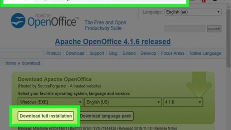This screenshot has width=231, height=130.
Task: Open the Develop menu item
Action: tap(148, 53)
